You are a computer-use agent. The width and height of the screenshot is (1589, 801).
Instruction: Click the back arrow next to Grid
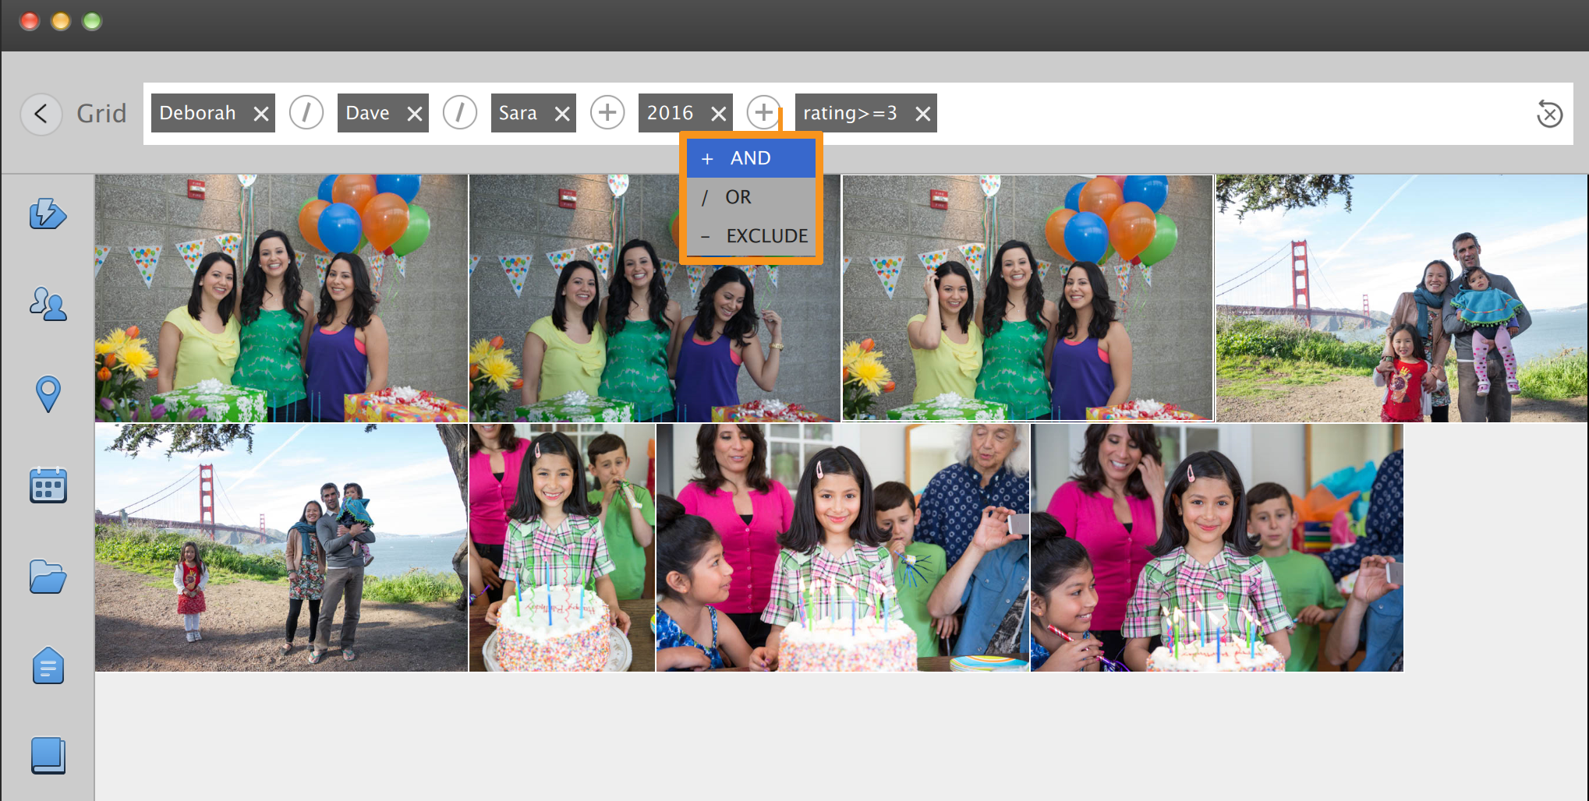click(41, 114)
